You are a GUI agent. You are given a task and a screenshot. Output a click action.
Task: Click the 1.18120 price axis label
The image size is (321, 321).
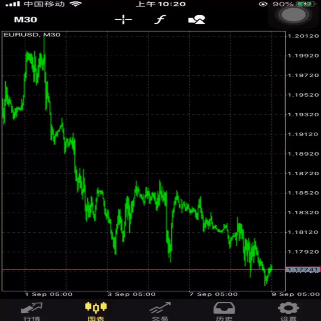tap(304, 232)
